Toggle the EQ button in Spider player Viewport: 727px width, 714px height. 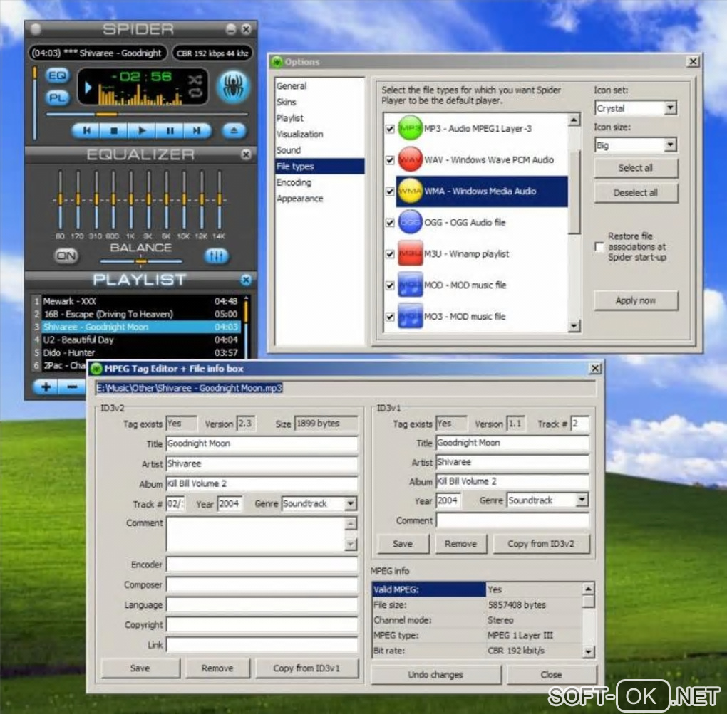[58, 75]
